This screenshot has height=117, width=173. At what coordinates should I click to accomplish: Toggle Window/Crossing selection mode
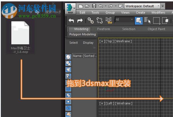[165, 21]
